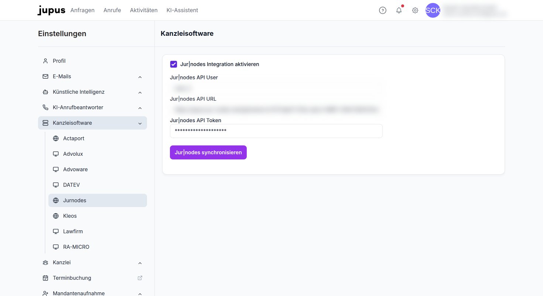
Task: Open Terminbuchung external link icon
Action: tap(140, 278)
